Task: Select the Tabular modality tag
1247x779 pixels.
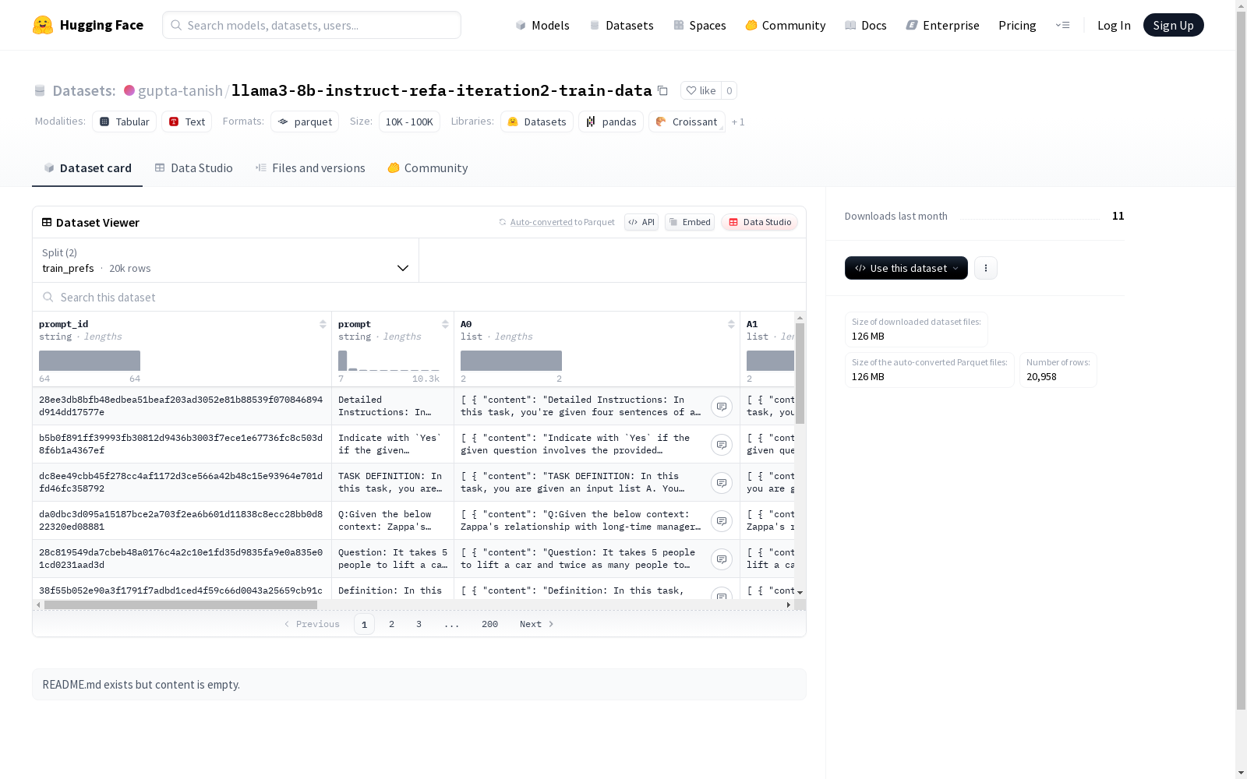Action: [x=125, y=122]
